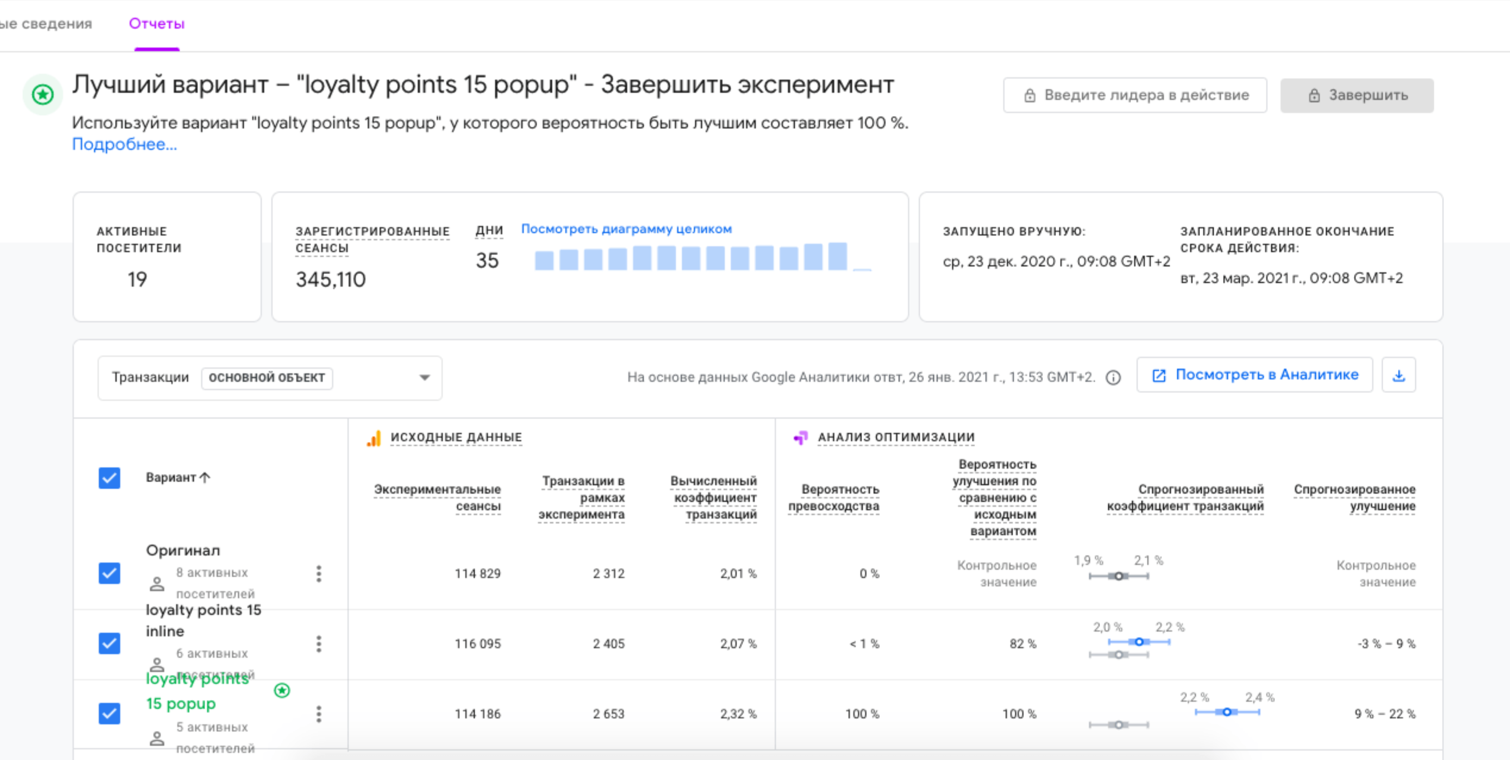This screenshot has width=1510, height=760.
Task: Uncheck the loyalty points 15 inline checkbox
Action: (x=109, y=643)
